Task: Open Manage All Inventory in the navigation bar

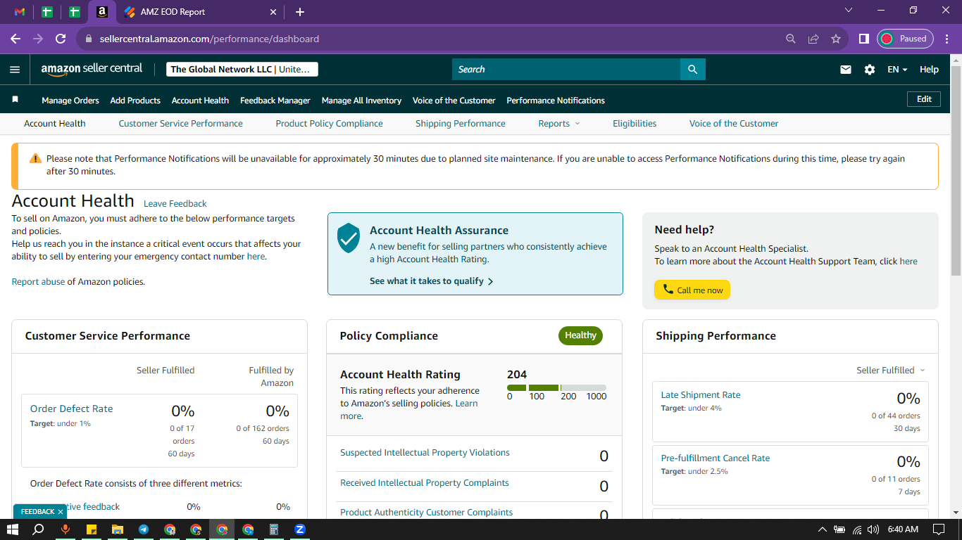Action: (x=361, y=101)
